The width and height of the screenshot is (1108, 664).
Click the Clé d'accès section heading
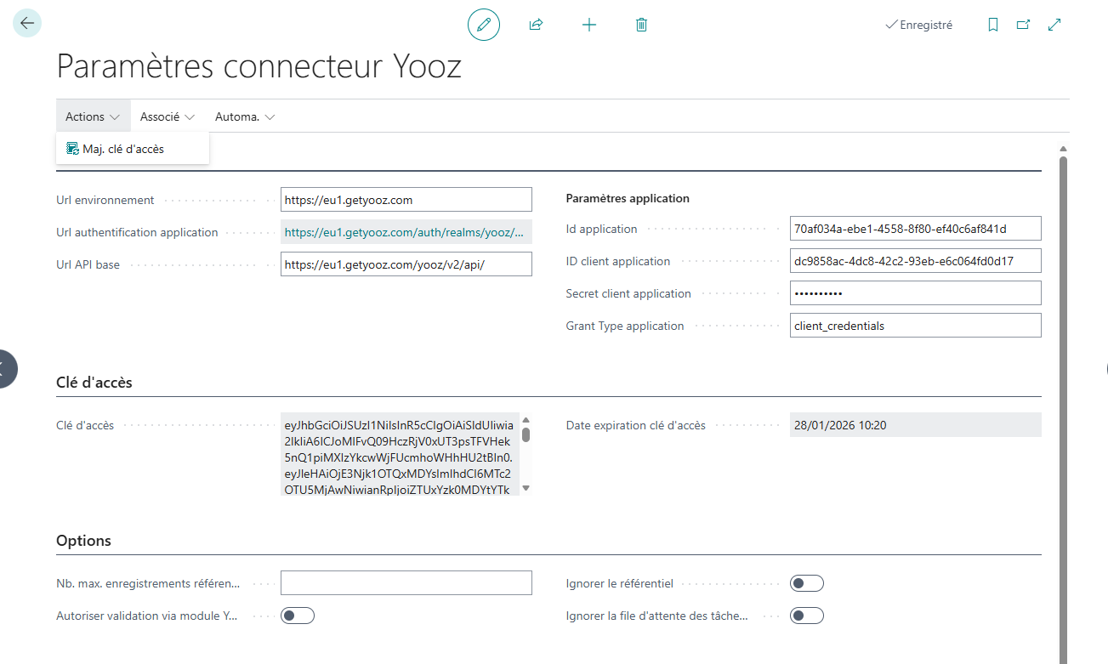[94, 383]
